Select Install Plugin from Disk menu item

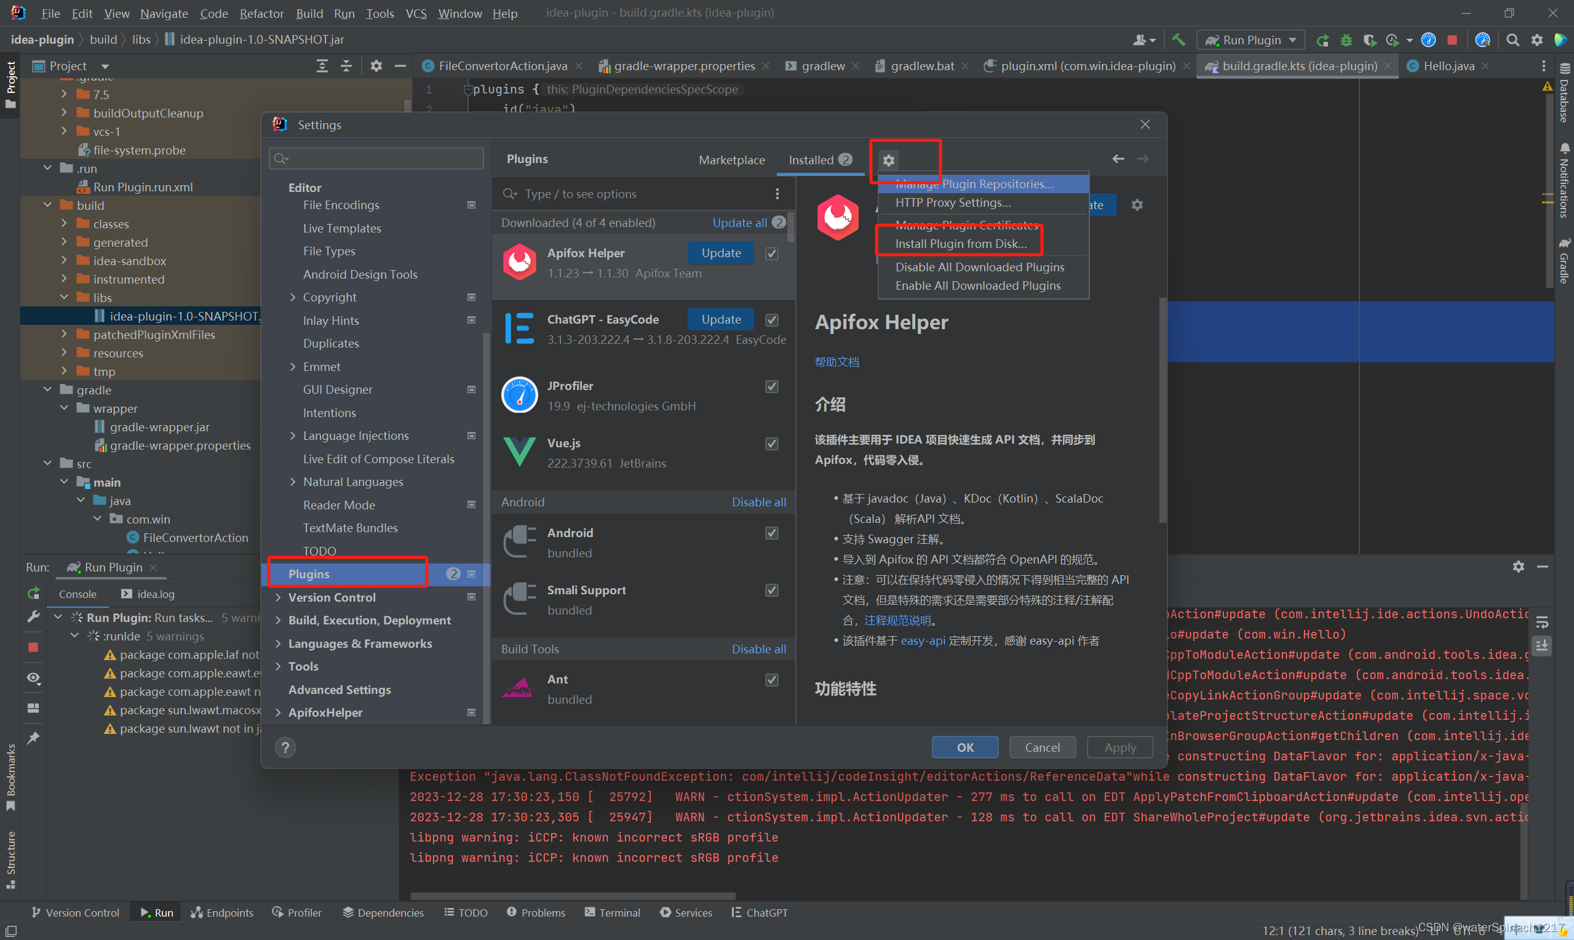(x=961, y=244)
